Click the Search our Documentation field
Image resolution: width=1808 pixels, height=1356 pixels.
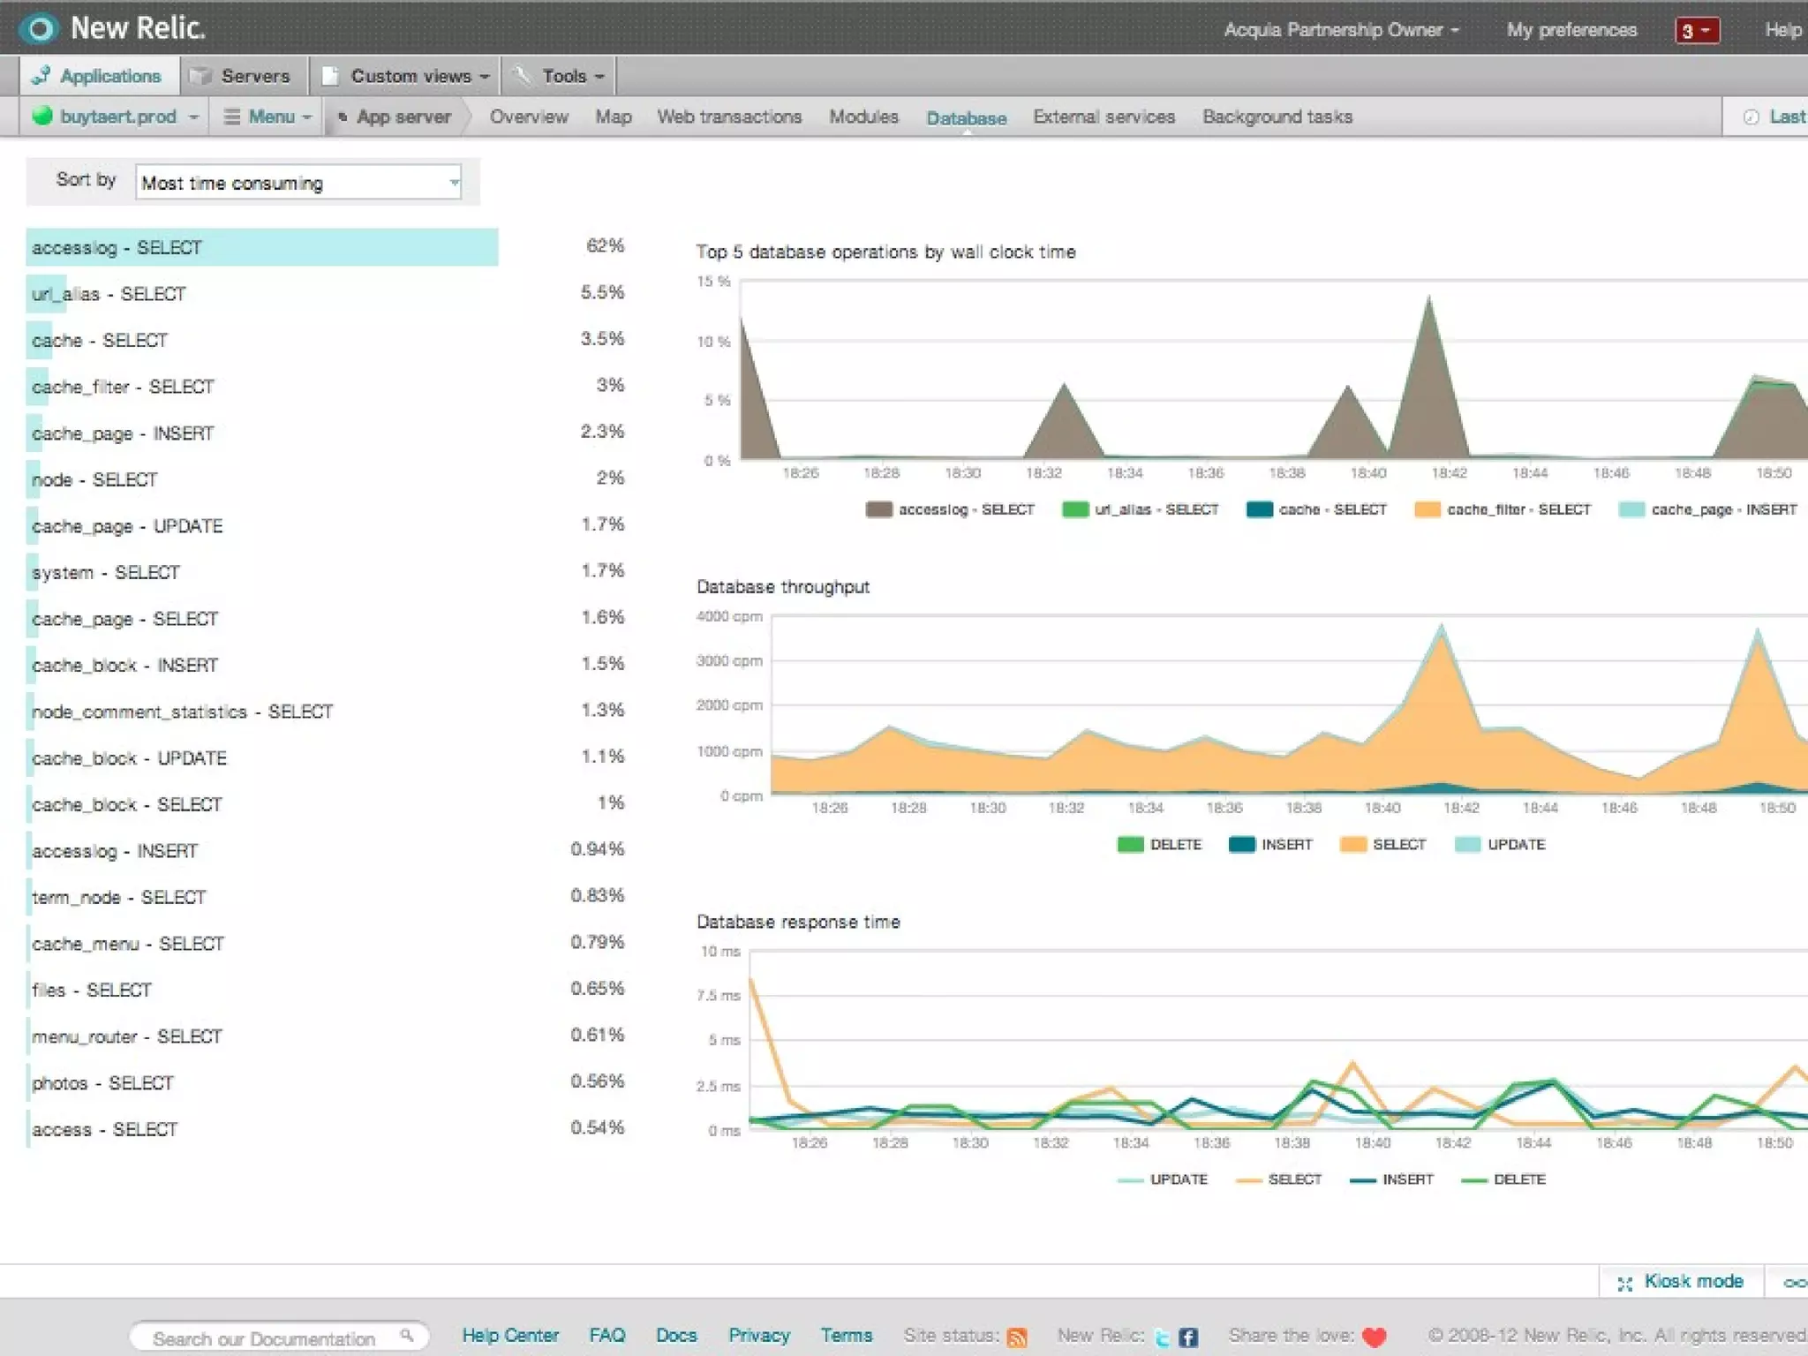[x=265, y=1337]
